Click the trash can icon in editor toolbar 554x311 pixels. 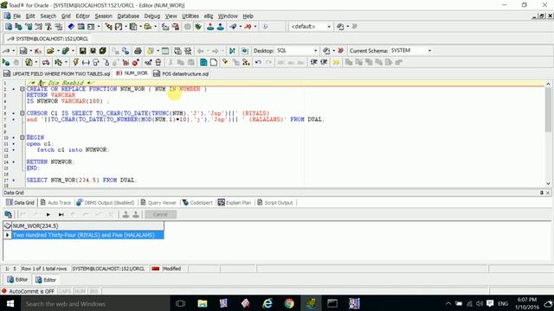point(158,62)
